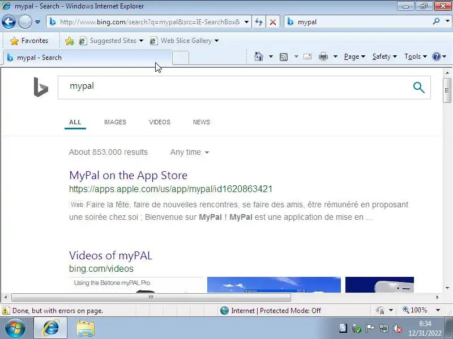Click the 100% zoom level button
The height and width of the screenshot is (339, 453).
point(415,310)
